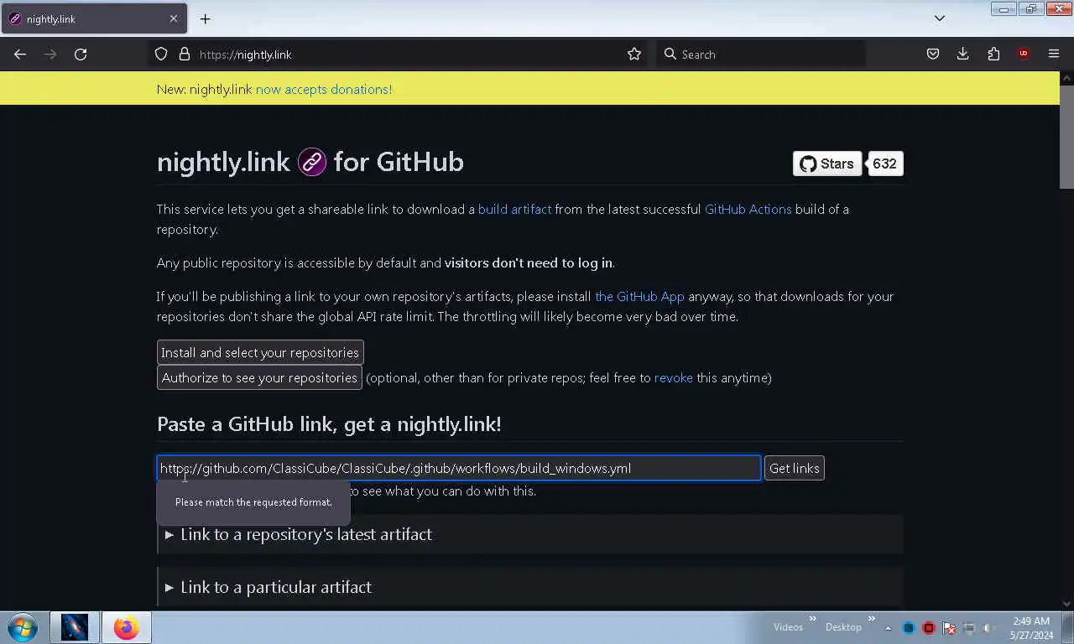This screenshot has height=644, width=1074.
Task: Open the galaxy-icon app on taskbar
Action: click(75, 627)
